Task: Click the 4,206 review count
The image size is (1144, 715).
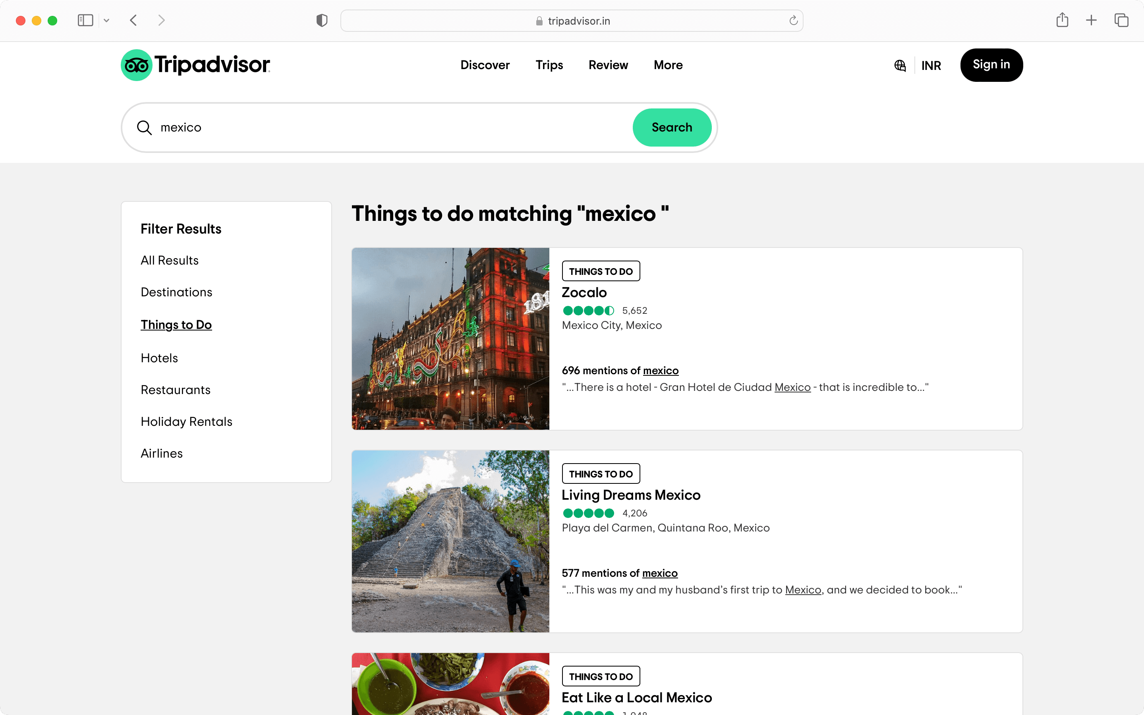Action: [x=634, y=513]
